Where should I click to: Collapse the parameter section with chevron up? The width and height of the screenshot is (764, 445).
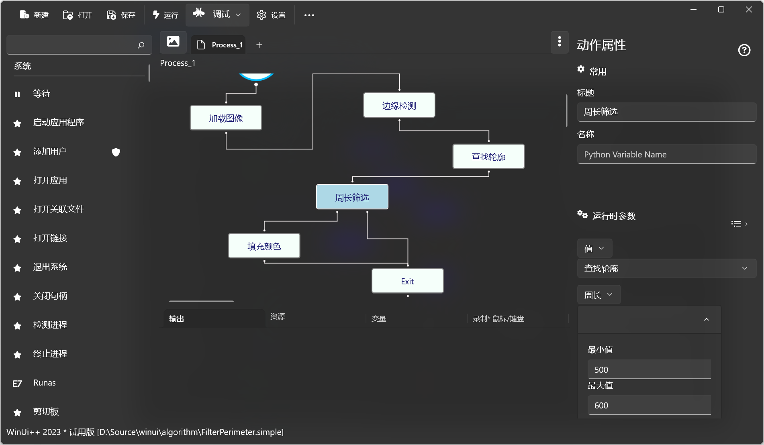[x=706, y=319]
